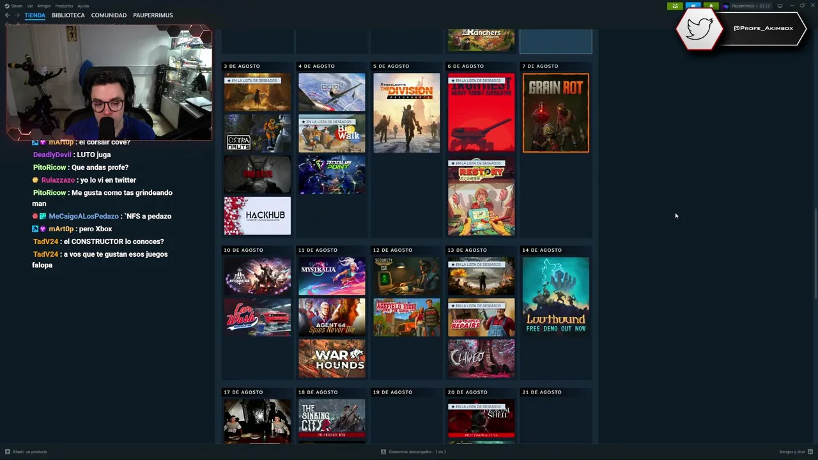
Task: Click chat username 'MeCaigoALosPedazo'
Action: (x=84, y=216)
